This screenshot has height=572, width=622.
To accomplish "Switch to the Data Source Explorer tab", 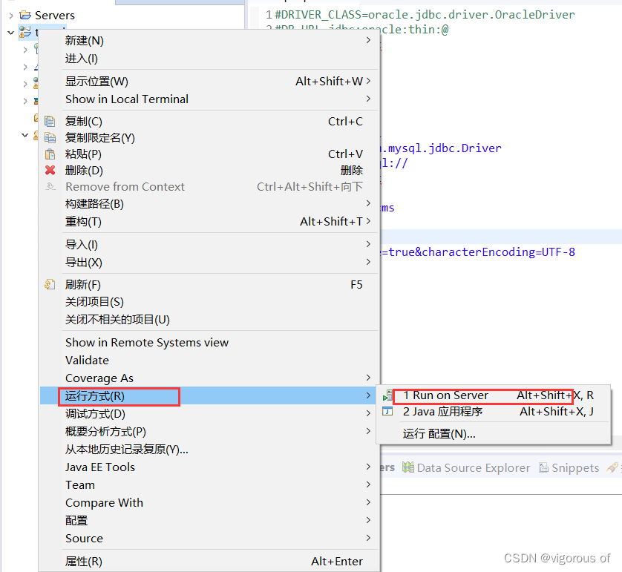I will 466,467.
